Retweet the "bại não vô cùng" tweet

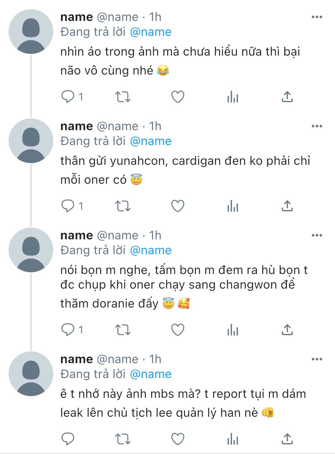(x=123, y=97)
